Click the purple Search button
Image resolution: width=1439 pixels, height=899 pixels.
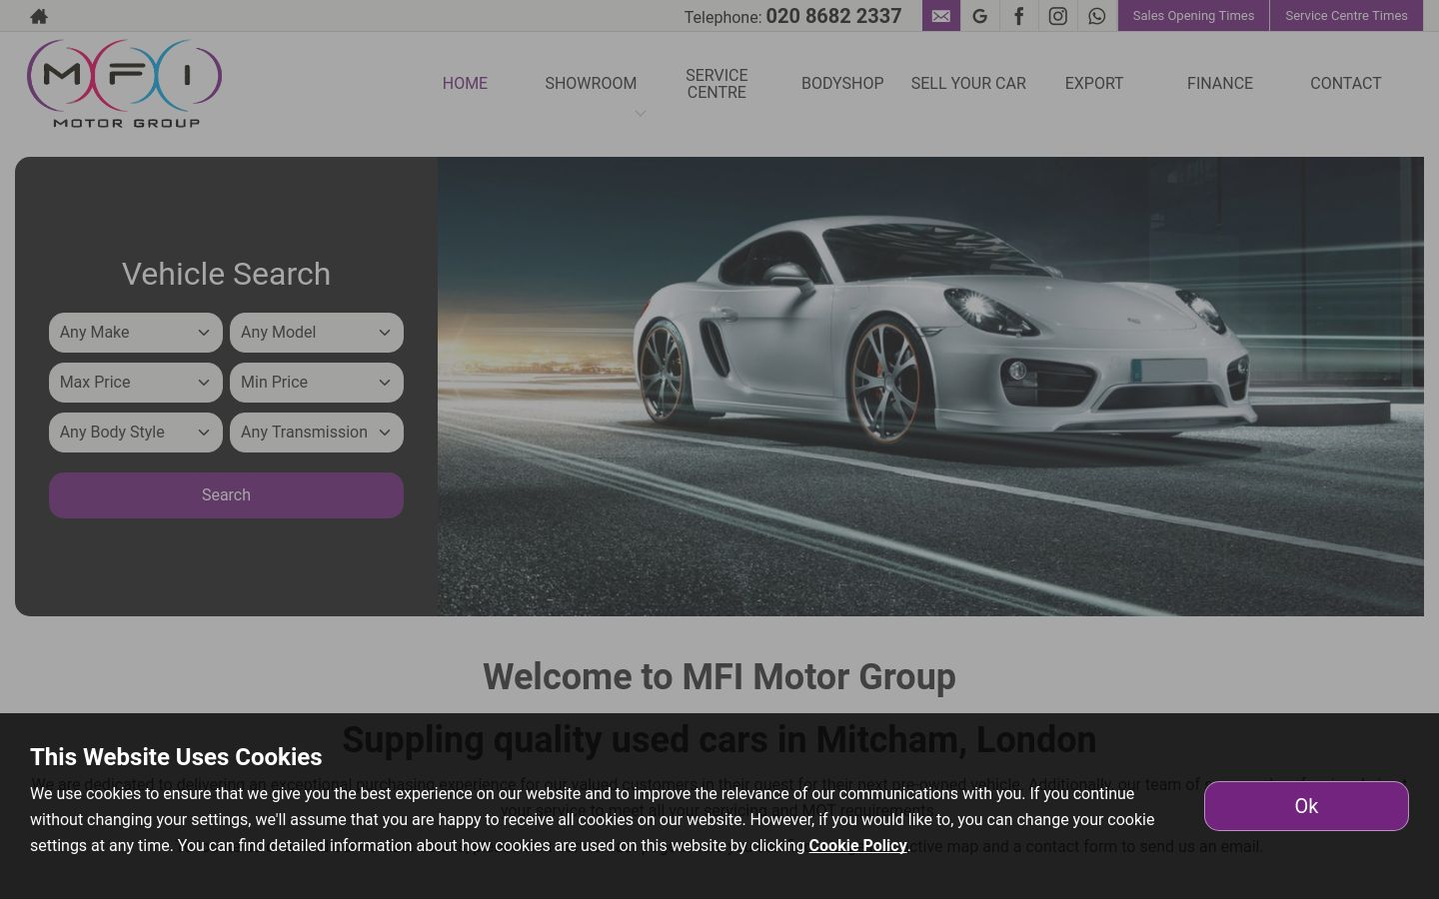[226, 495]
